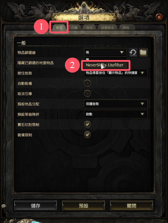
Task: Uncheck the 寶石切割限制 checkbox
Action: click(x=87, y=124)
